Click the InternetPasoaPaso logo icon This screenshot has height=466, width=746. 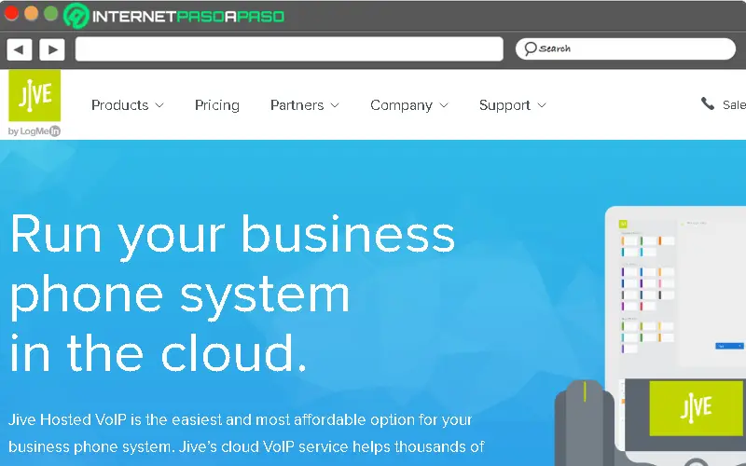tap(76, 16)
